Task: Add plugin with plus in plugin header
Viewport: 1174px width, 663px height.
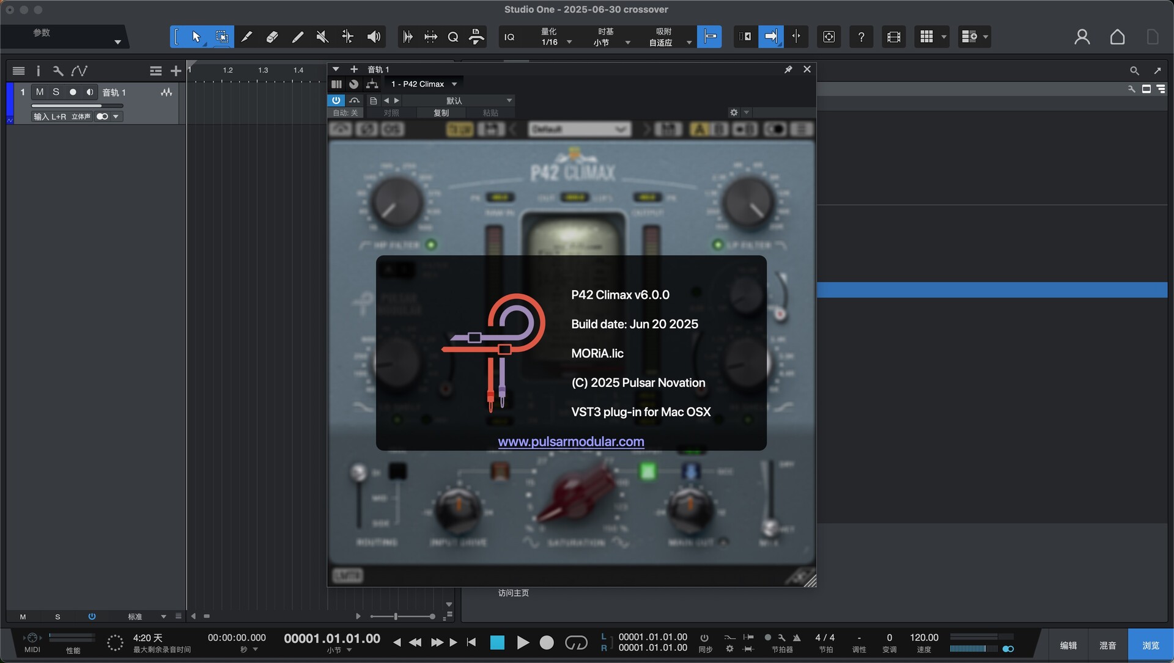Action: click(x=353, y=69)
